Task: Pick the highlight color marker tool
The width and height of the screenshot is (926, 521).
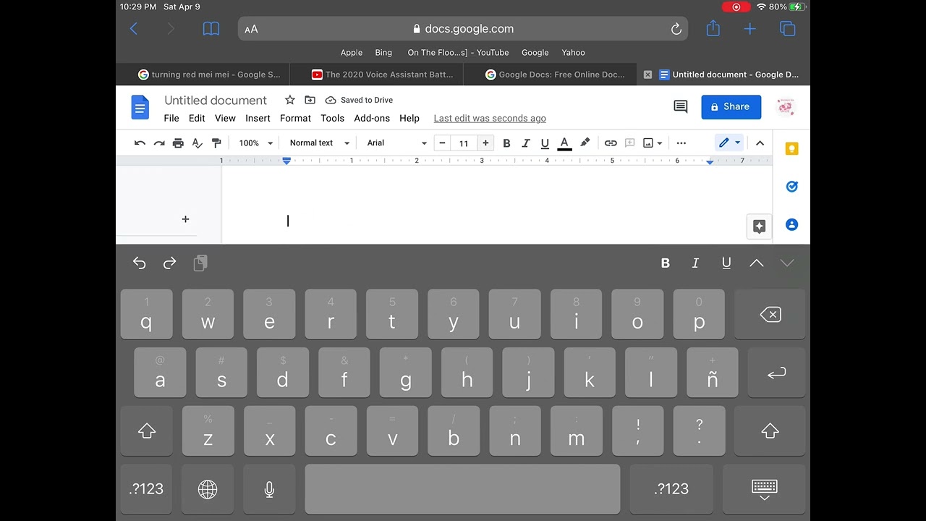Action: click(x=585, y=143)
